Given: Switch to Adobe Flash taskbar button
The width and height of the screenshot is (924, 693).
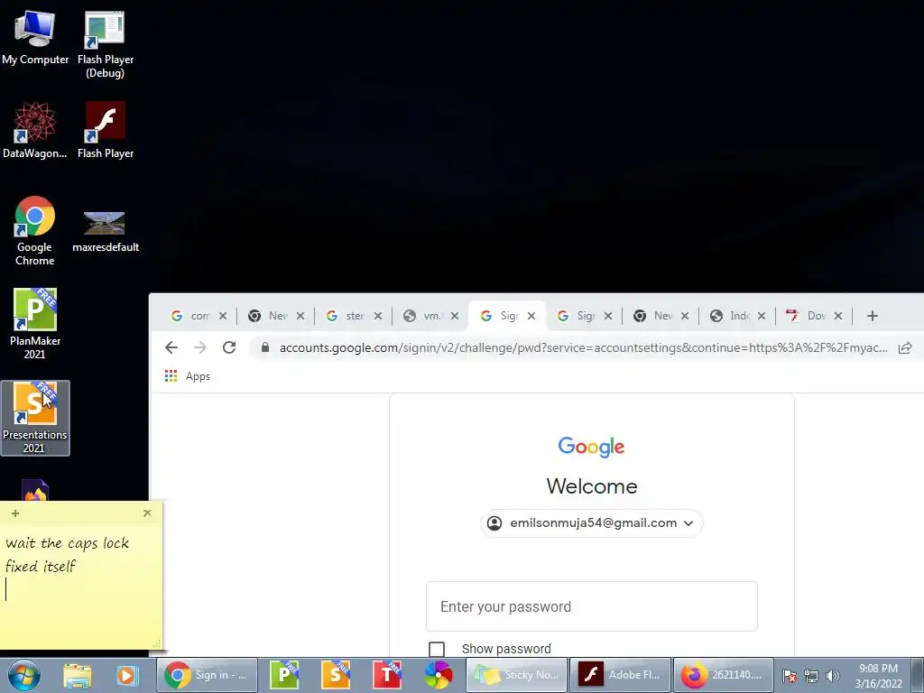Looking at the screenshot, I should point(621,675).
